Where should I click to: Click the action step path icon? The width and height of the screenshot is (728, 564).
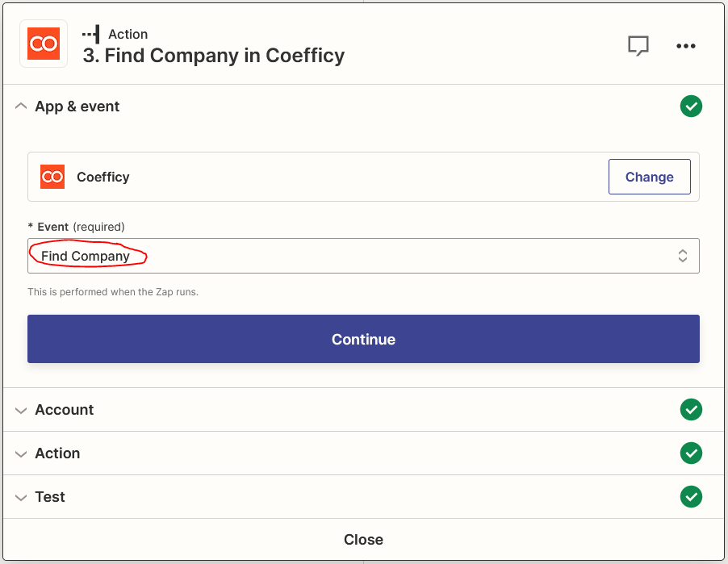[x=91, y=34]
